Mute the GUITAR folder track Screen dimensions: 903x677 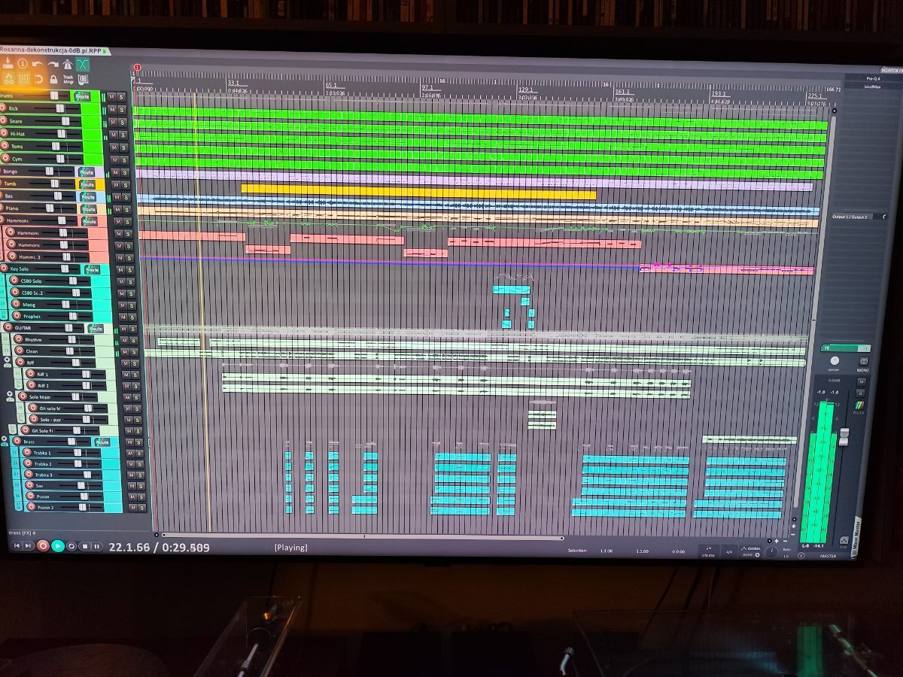(x=123, y=329)
